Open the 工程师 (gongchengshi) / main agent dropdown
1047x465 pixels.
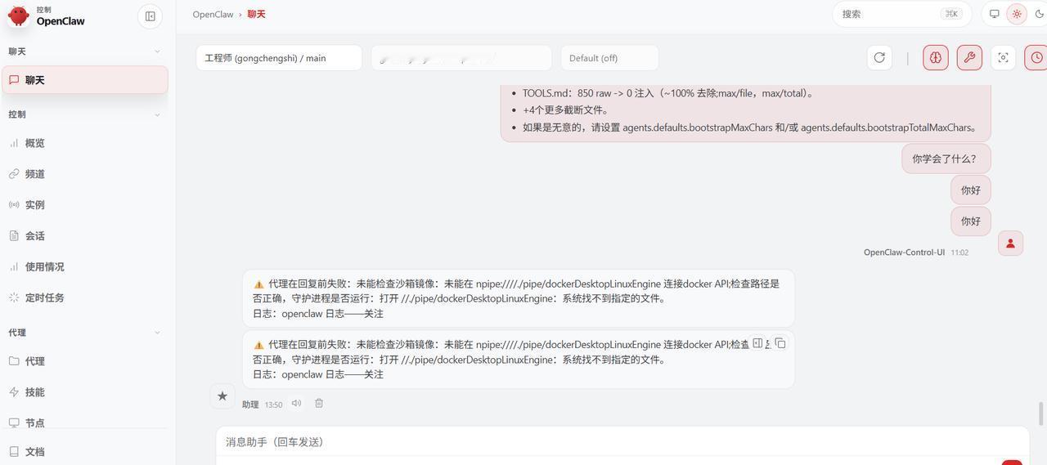279,58
